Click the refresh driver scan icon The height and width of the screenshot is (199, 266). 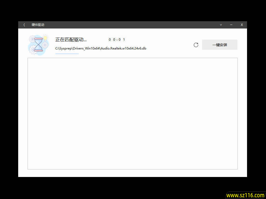pos(196,45)
